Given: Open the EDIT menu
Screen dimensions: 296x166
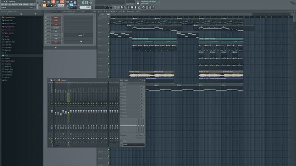Looking at the screenshot, I should (6, 4).
